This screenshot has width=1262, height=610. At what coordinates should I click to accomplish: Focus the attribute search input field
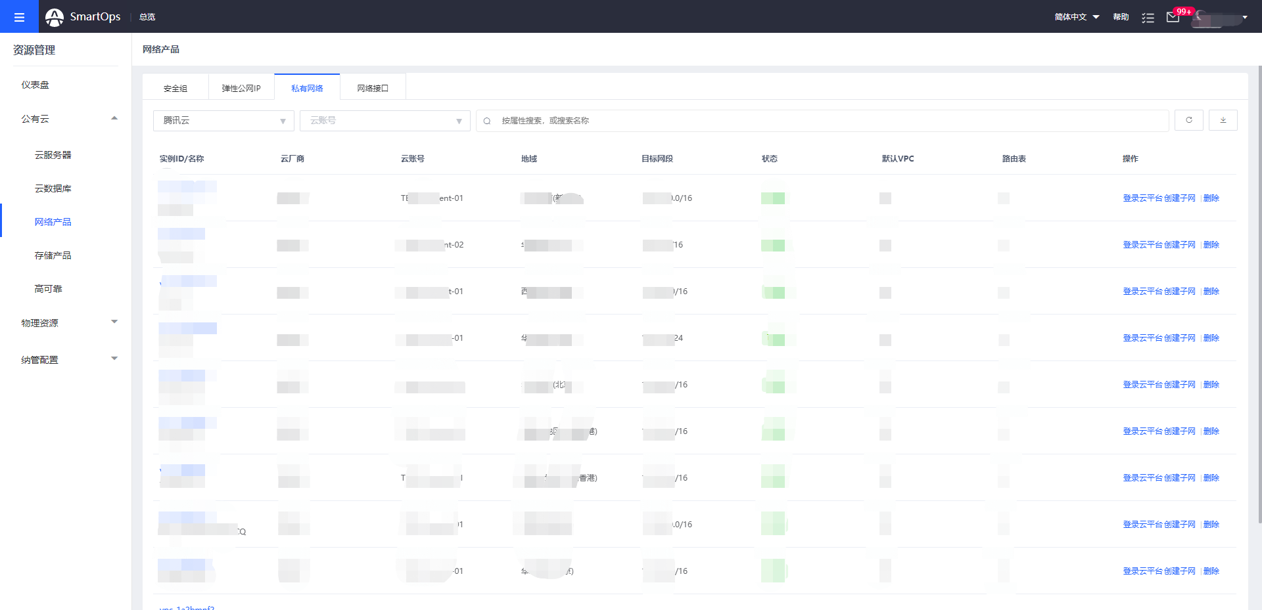(x=822, y=121)
